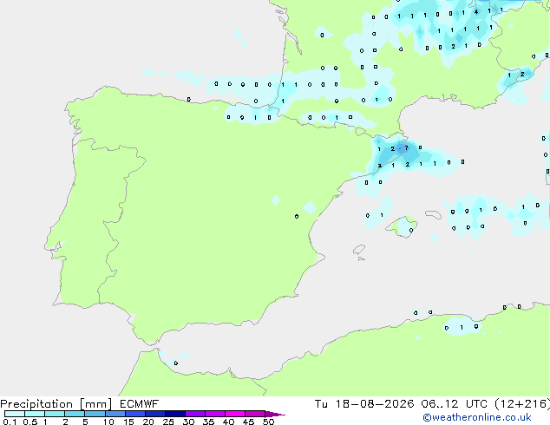
Task: Click the "25" legend scale label
Action: click(x=168, y=422)
